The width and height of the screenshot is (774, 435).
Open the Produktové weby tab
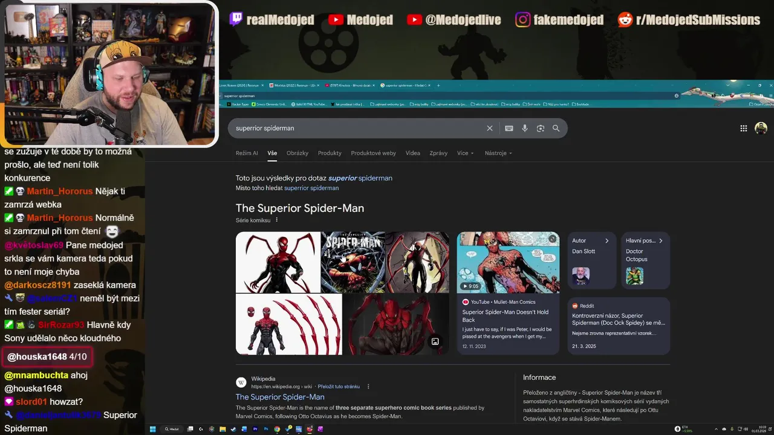tap(373, 153)
